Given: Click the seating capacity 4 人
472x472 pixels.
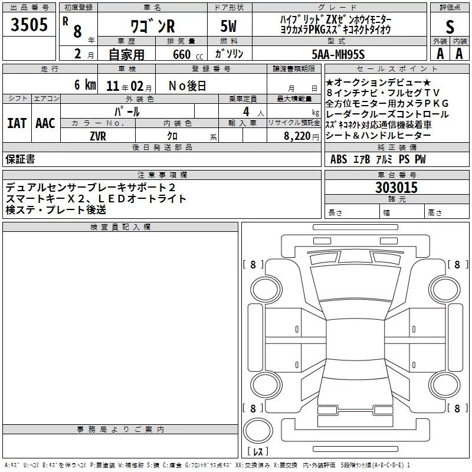Looking at the screenshot, I should click(x=254, y=112).
